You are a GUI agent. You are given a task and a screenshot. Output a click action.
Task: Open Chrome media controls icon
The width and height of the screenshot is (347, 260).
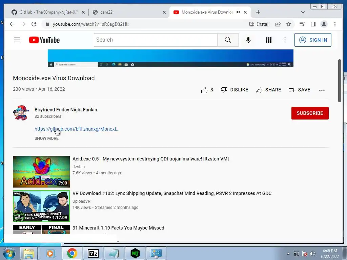[x=302, y=24]
